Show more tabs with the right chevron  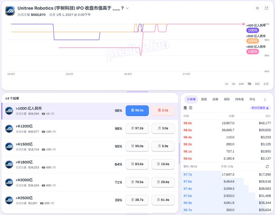[x=265, y=100]
